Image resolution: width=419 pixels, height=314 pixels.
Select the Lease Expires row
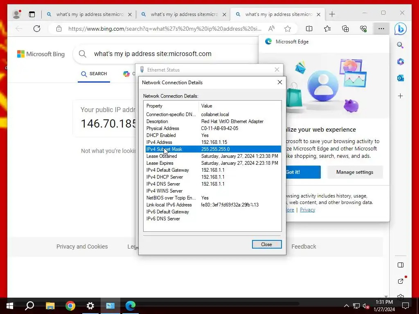(213, 163)
